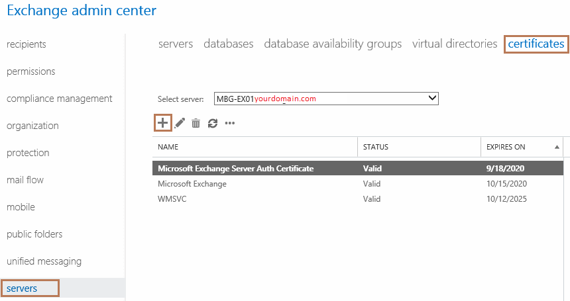The width and height of the screenshot is (570, 301).
Task: Click the pencil edit icon
Action: (180, 123)
